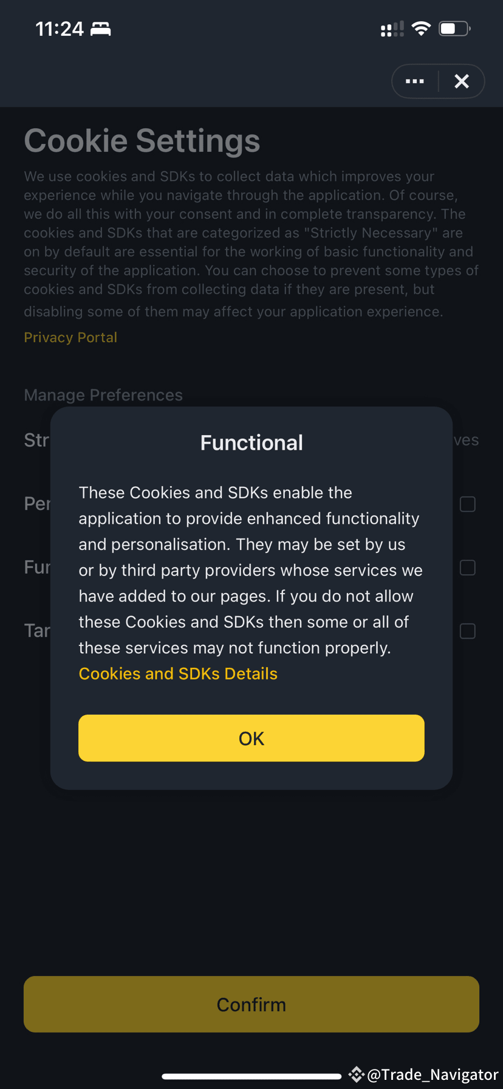Toggle the Performance cookies checkbox
Viewport: 503px width, 1089px height.
pyautogui.click(x=468, y=504)
